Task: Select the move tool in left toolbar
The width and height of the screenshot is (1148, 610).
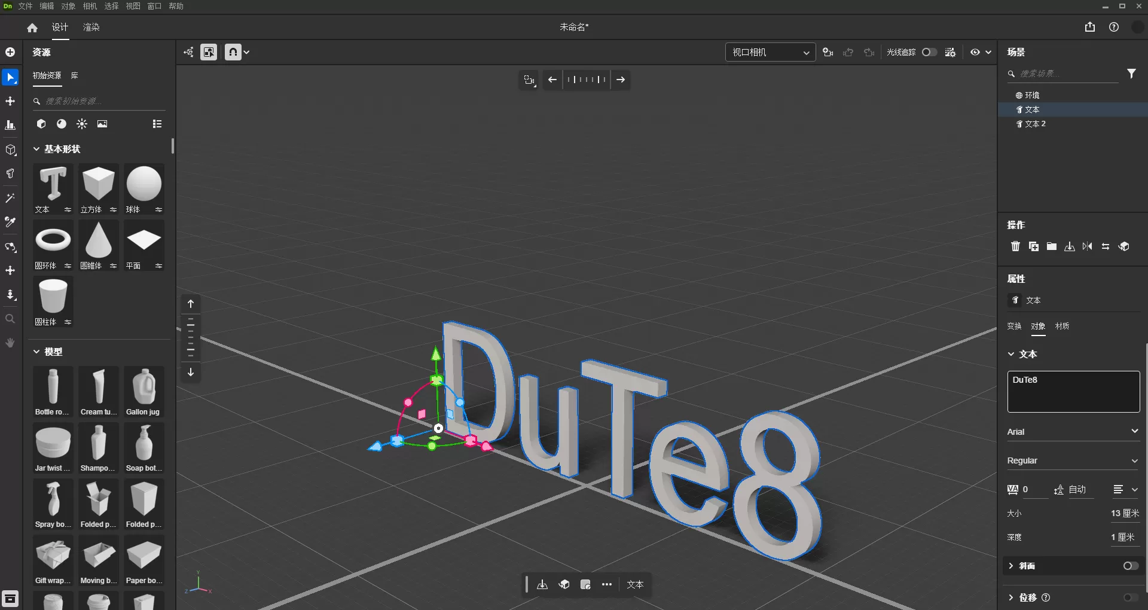Action: [x=10, y=102]
